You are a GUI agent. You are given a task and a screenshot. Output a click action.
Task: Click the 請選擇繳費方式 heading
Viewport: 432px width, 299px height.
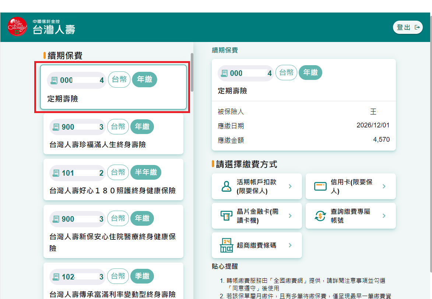(x=246, y=164)
